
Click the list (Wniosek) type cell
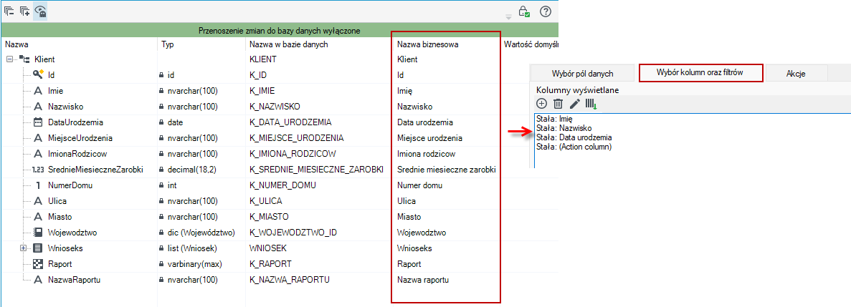192,248
